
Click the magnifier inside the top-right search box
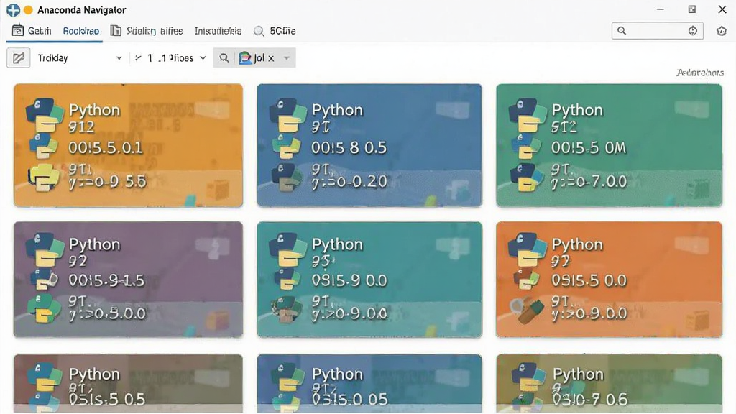[x=622, y=31]
